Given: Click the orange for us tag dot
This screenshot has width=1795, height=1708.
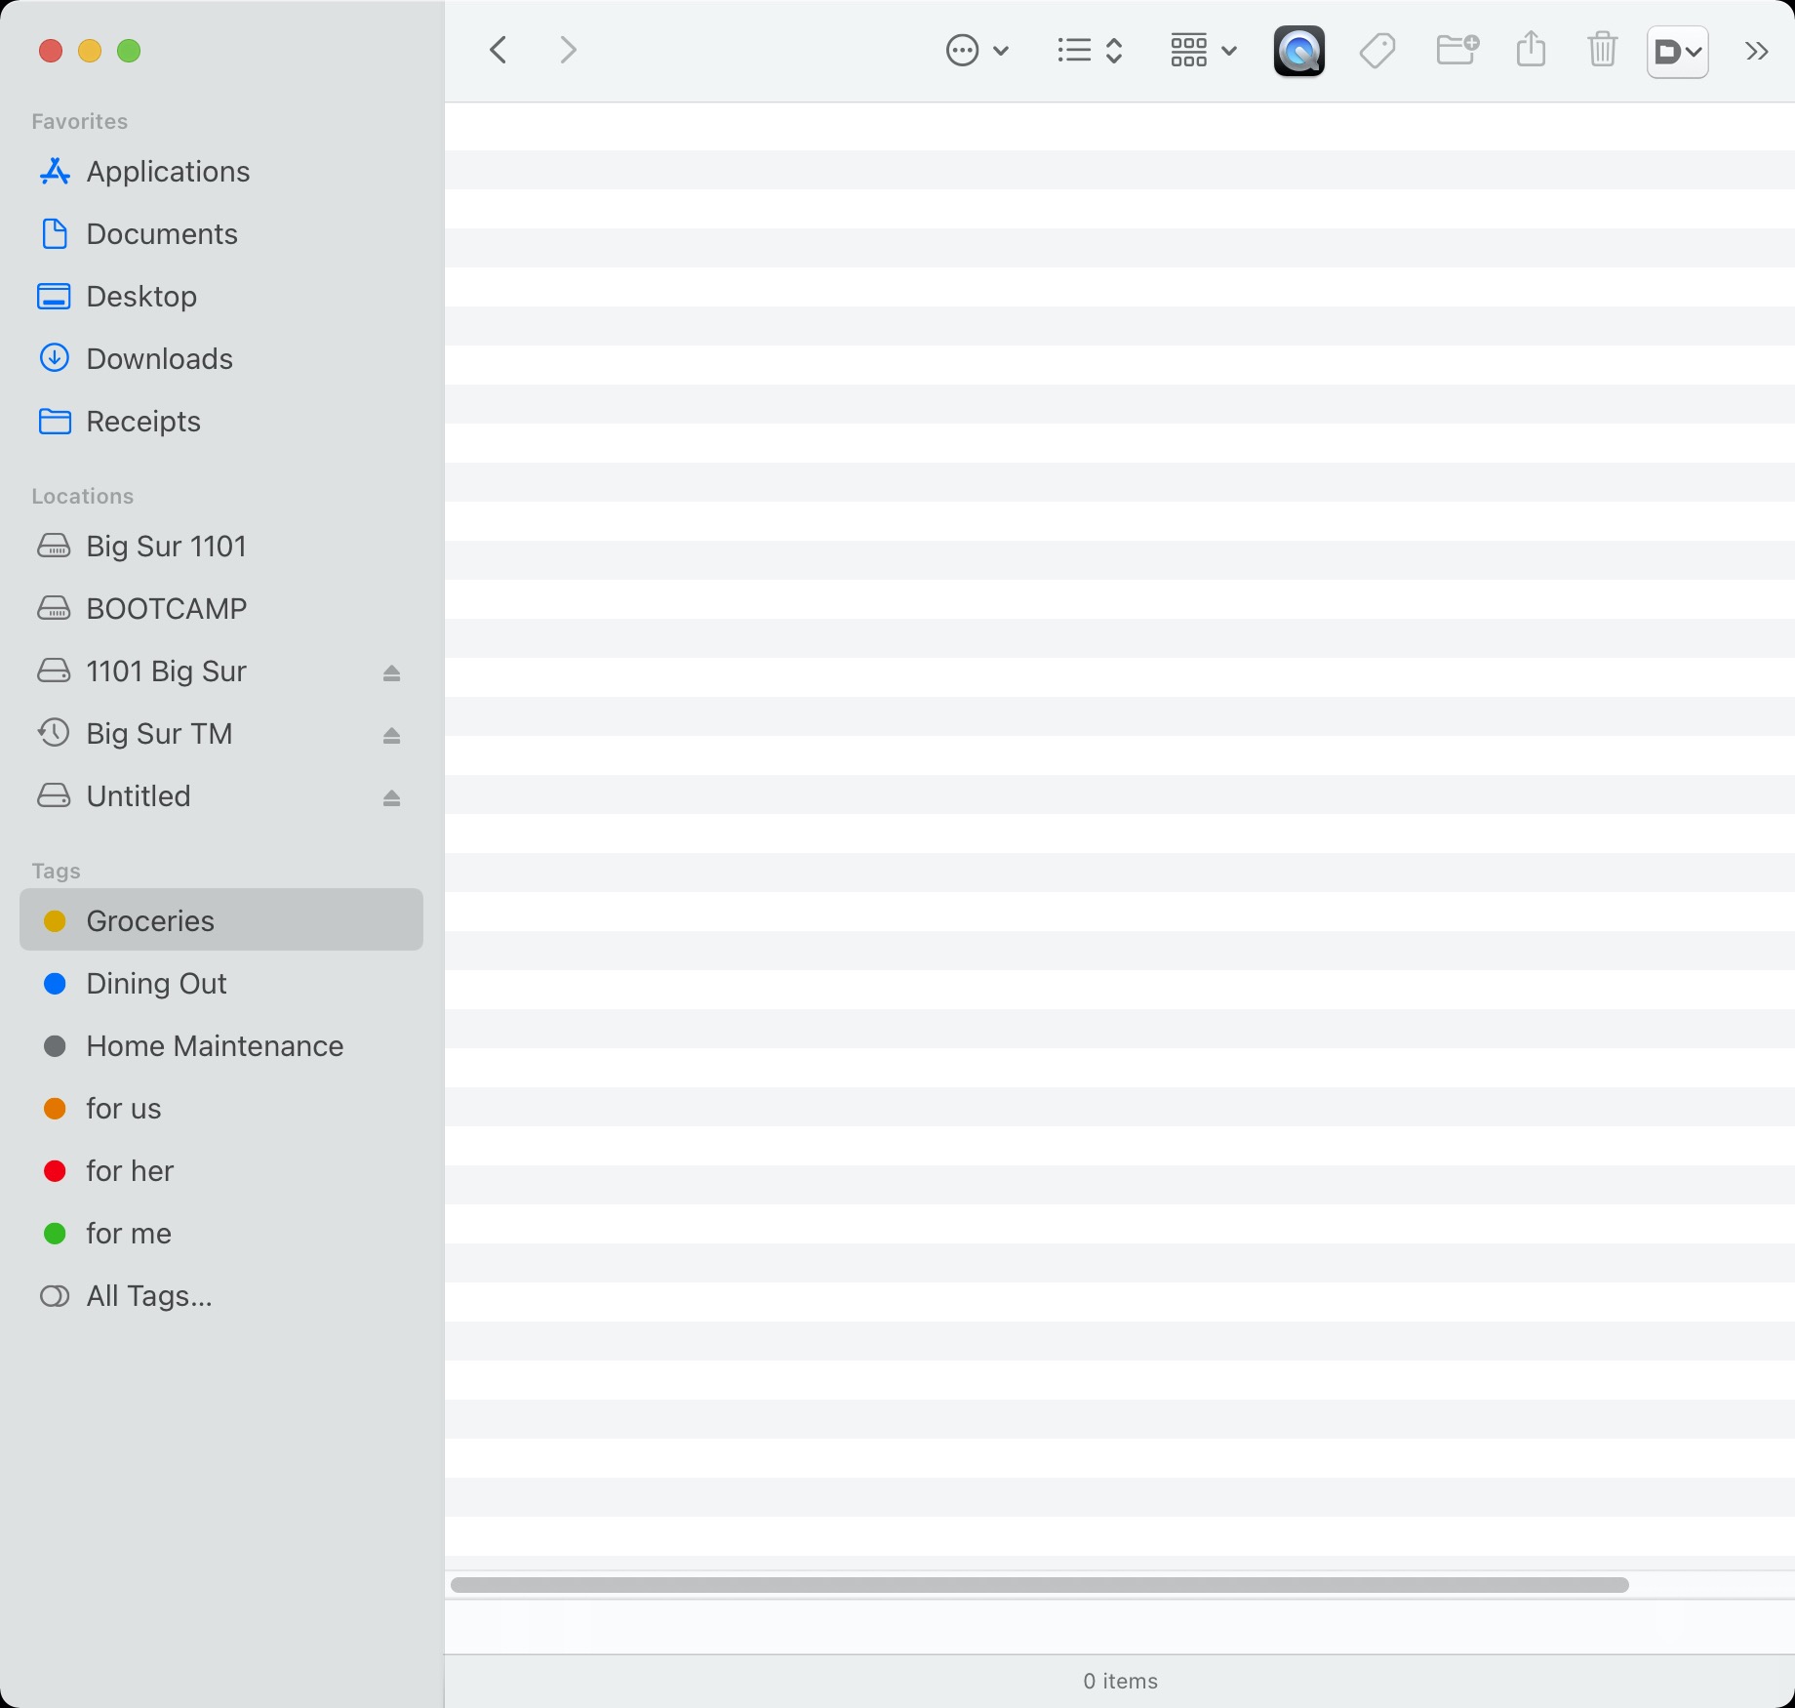Looking at the screenshot, I should (x=55, y=1109).
